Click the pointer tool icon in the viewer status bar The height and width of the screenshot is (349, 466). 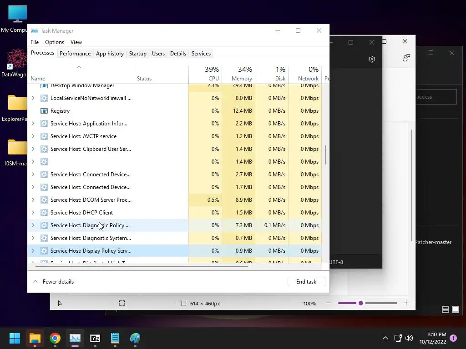[60, 303]
